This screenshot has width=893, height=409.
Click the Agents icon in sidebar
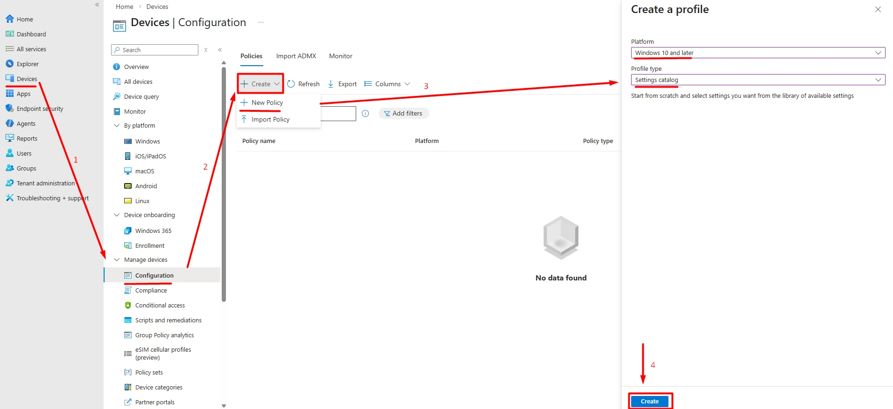[10, 123]
